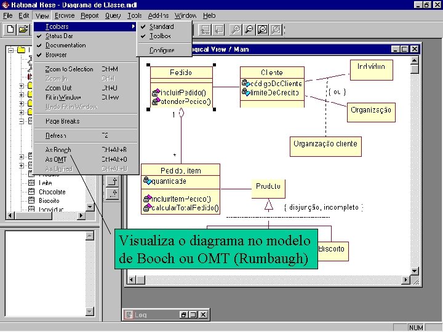Click the empty documentation text area
The width and height of the screenshot is (443, 332).
[x=45, y=274]
